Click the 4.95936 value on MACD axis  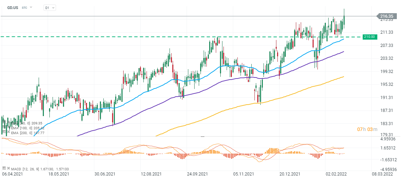point(388,139)
